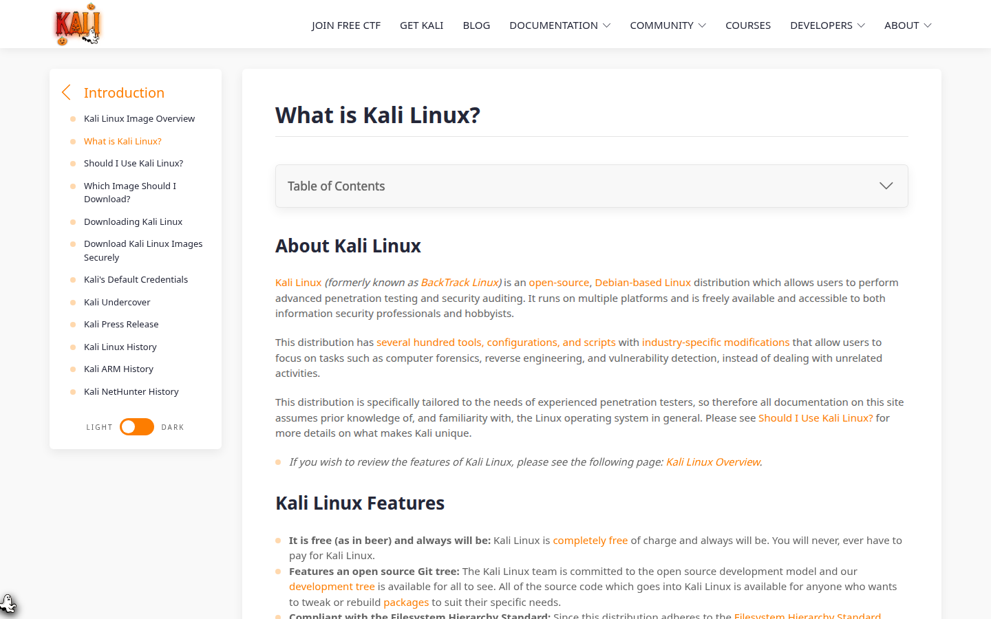
Task: Open Kali Press Release sidebar link
Action: (121, 324)
